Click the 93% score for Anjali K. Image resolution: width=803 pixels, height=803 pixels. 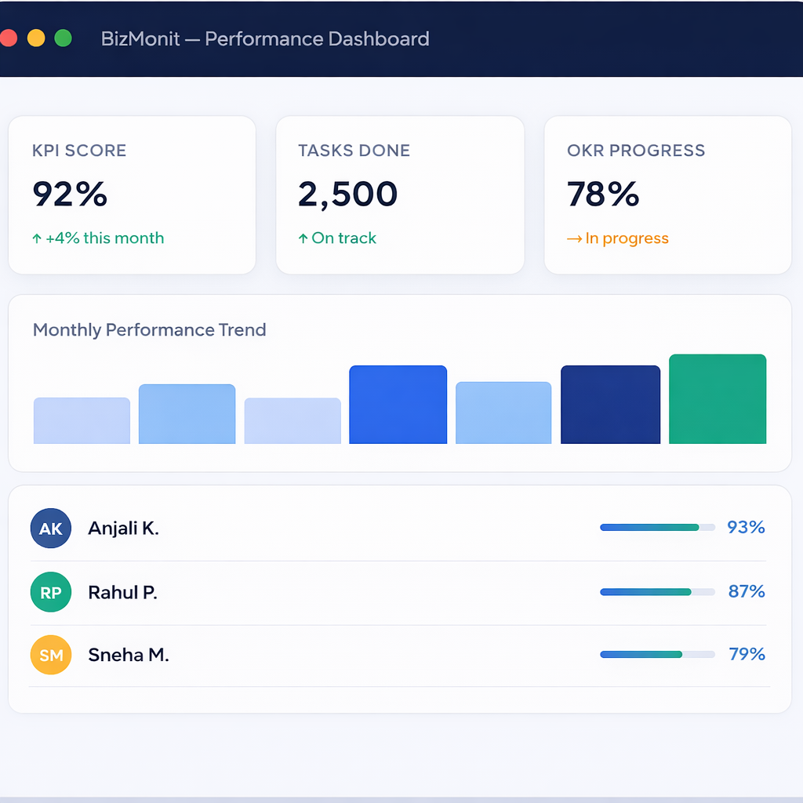(746, 528)
